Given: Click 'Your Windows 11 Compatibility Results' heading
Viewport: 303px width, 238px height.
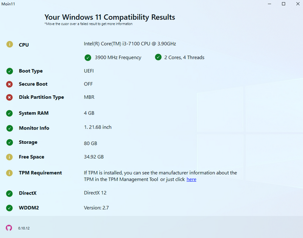Looking at the screenshot, I should (110, 17).
